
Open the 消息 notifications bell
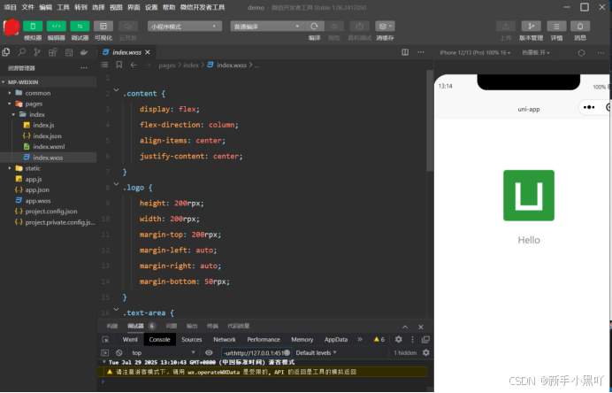[x=580, y=27]
